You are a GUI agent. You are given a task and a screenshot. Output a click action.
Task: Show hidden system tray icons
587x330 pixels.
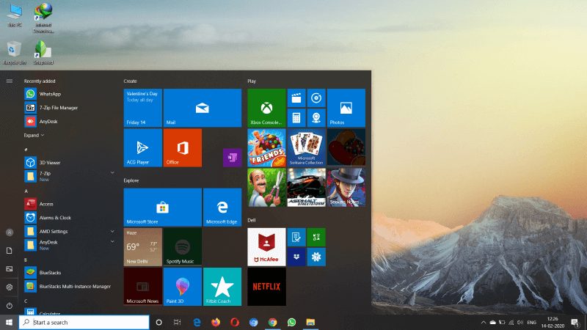[484, 322]
